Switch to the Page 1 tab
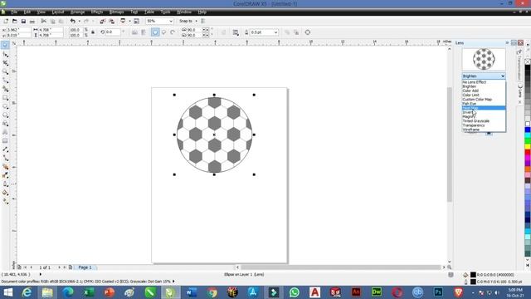The height and width of the screenshot is (299, 531). point(85,267)
